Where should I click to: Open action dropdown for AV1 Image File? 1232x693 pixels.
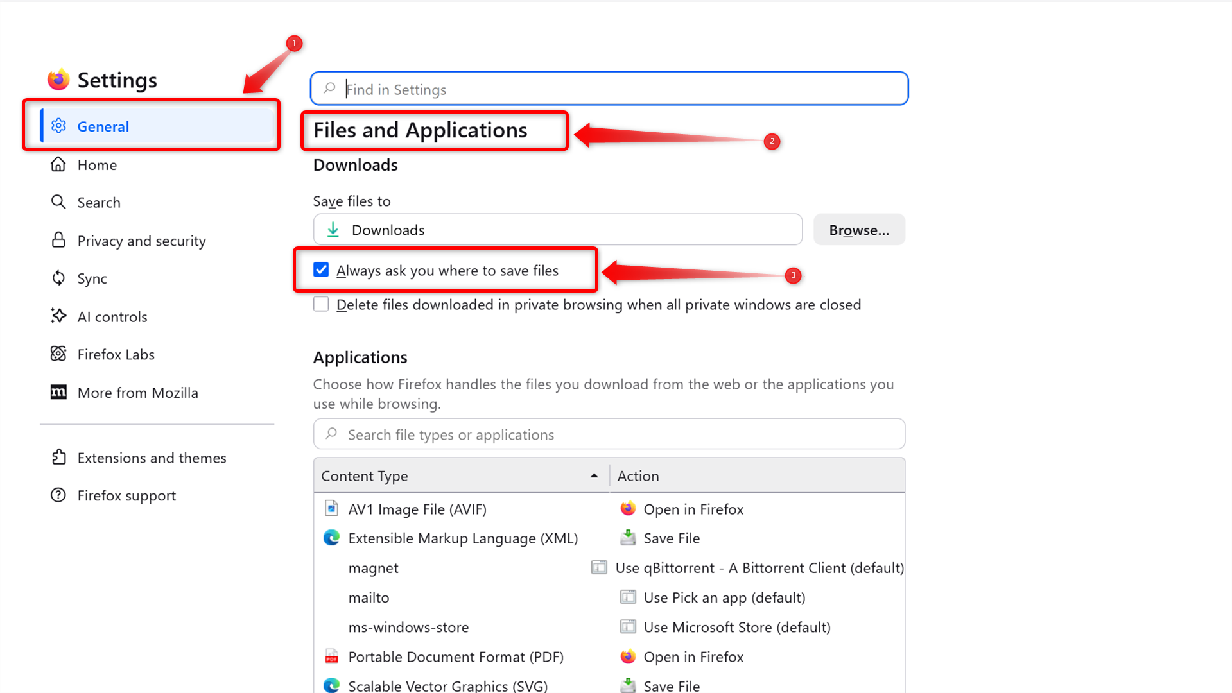pos(757,509)
